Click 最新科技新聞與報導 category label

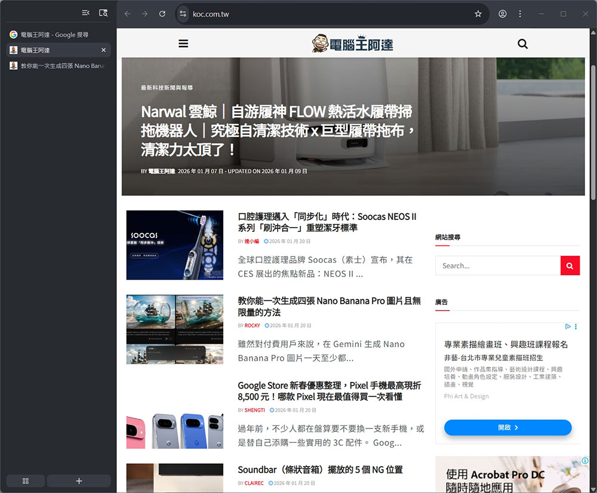pyautogui.click(x=167, y=88)
